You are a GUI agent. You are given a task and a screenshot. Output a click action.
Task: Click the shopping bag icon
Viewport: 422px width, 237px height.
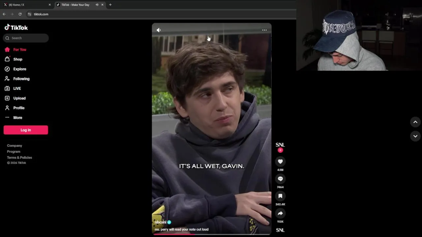click(7, 59)
